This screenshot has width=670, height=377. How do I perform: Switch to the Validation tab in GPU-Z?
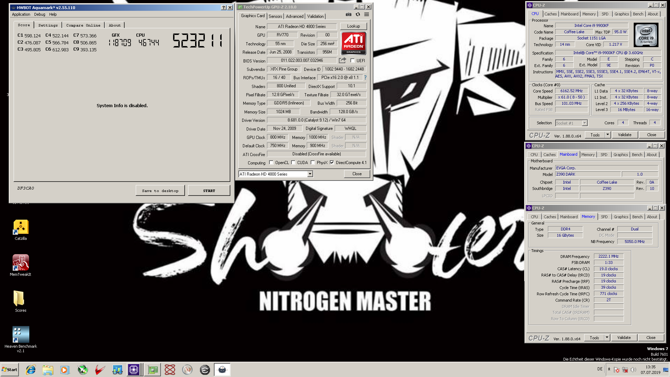[x=315, y=16]
